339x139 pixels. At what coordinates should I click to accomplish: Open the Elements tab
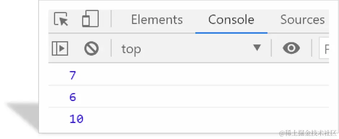point(157,20)
